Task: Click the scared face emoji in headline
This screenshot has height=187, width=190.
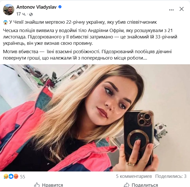Action: tap(5, 22)
